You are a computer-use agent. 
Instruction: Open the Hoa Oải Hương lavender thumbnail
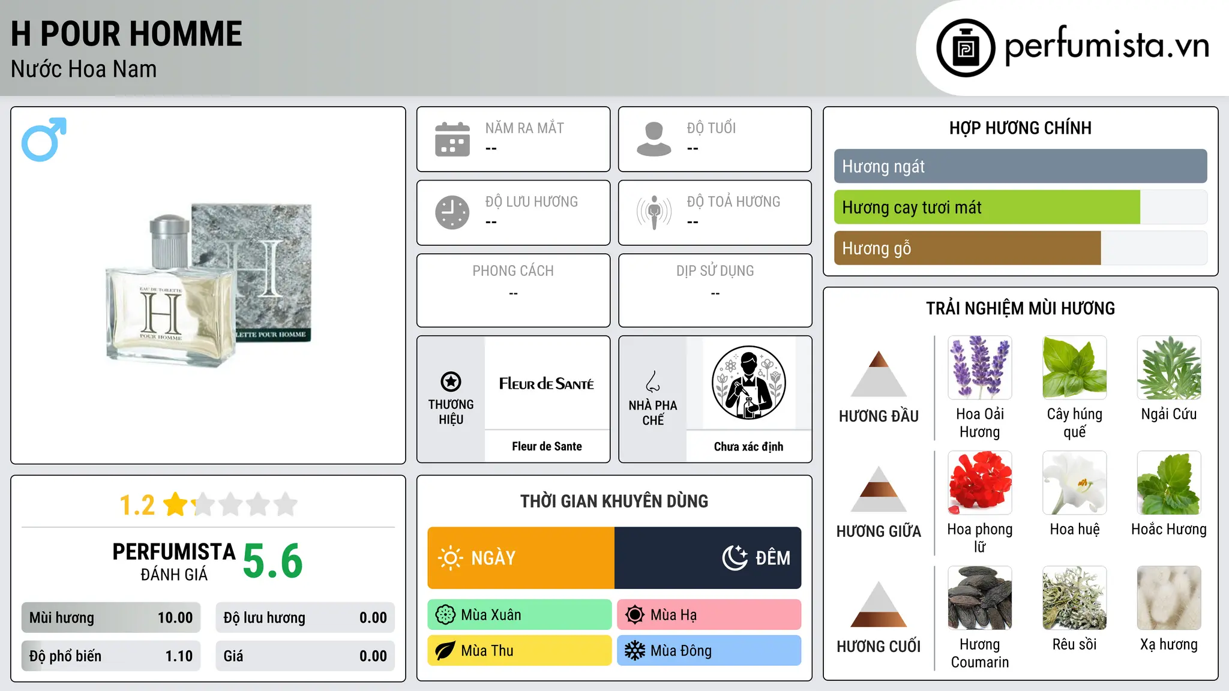(x=980, y=367)
